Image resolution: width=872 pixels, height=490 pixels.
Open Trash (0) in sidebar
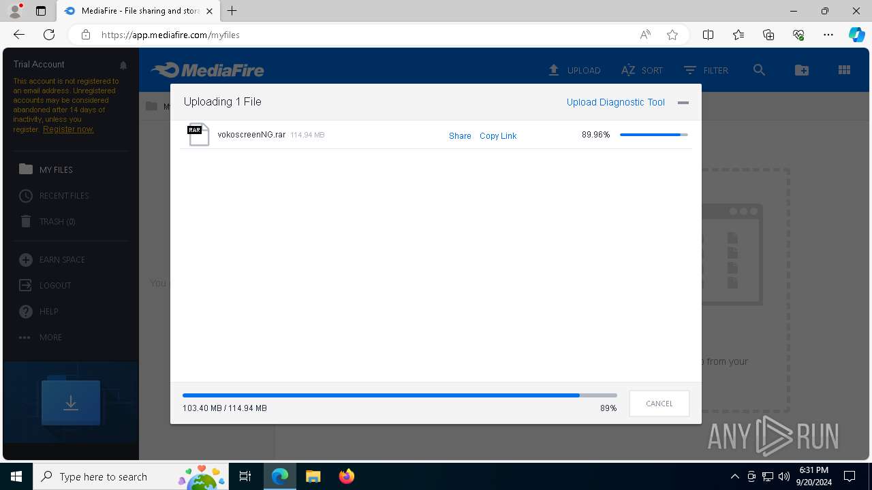[x=47, y=221]
